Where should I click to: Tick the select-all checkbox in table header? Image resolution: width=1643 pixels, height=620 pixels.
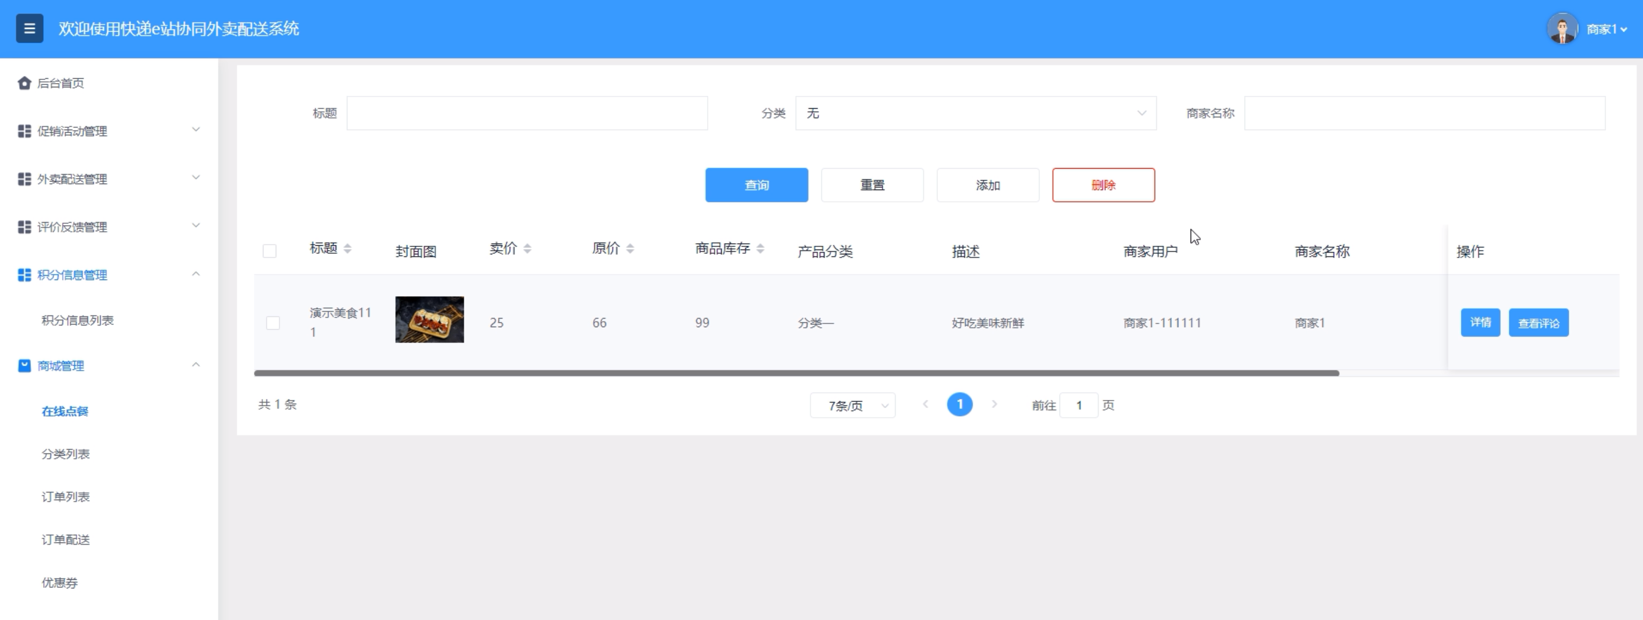coord(270,251)
